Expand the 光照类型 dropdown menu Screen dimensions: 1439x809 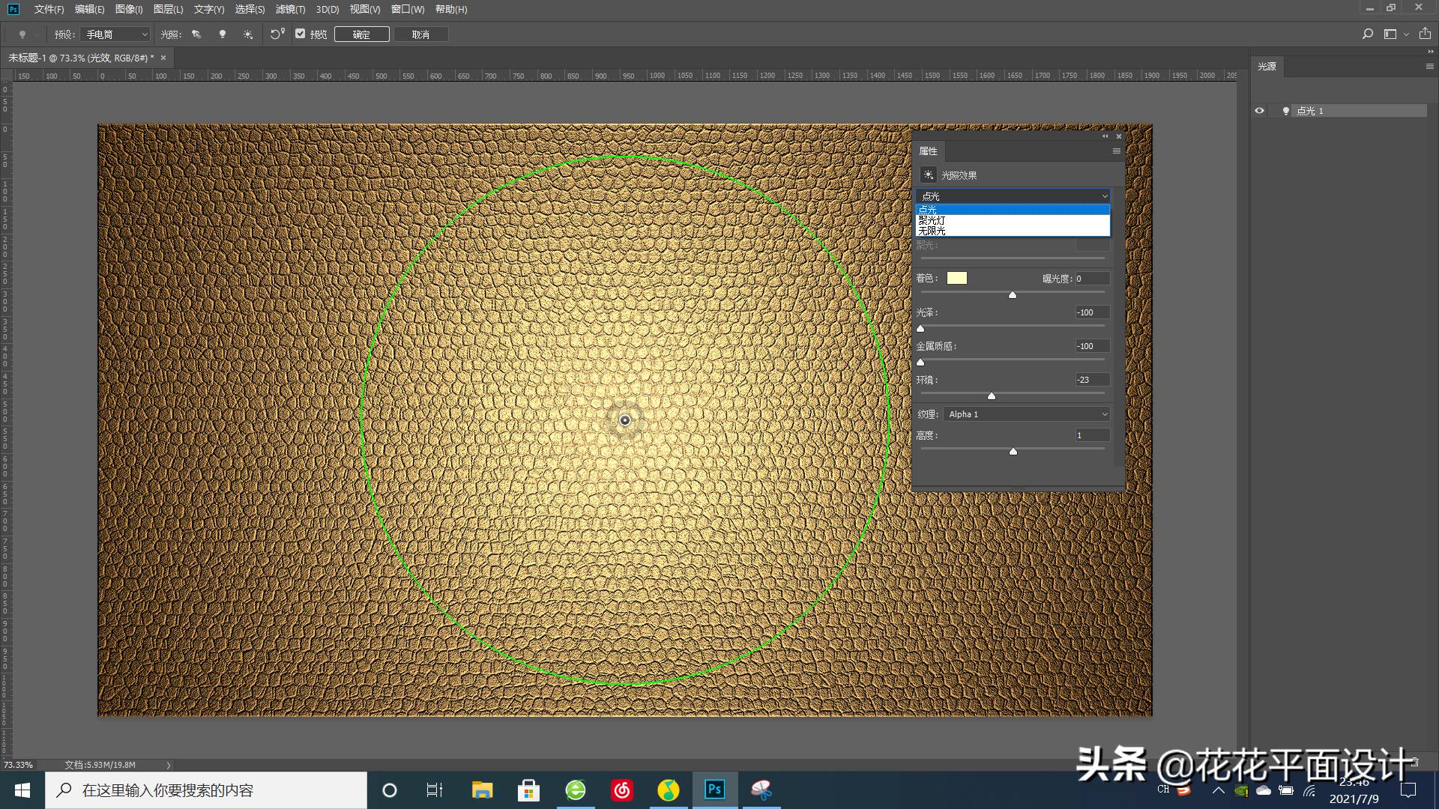pos(1012,196)
